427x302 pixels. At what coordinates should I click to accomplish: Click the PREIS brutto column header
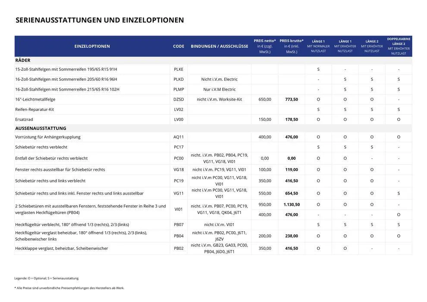(291, 45)
